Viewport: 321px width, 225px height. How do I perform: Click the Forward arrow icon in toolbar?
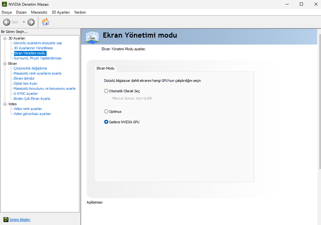click(x=31, y=22)
